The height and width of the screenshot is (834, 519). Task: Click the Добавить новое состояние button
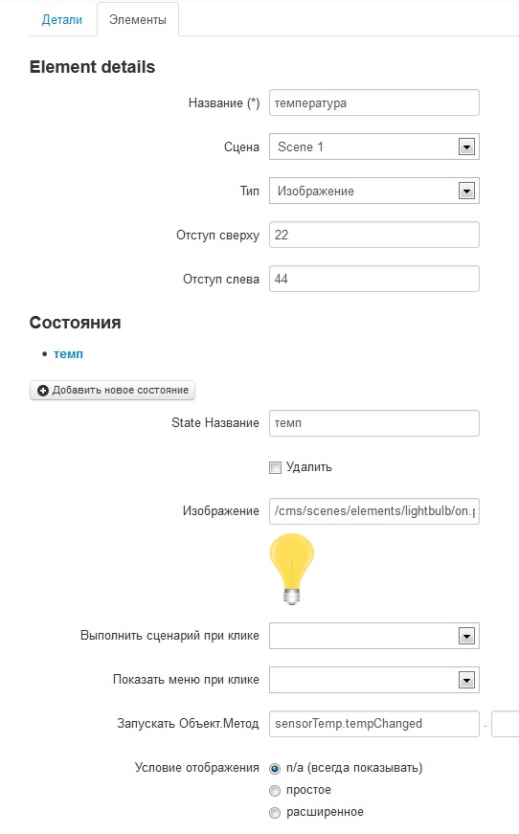pos(112,391)
